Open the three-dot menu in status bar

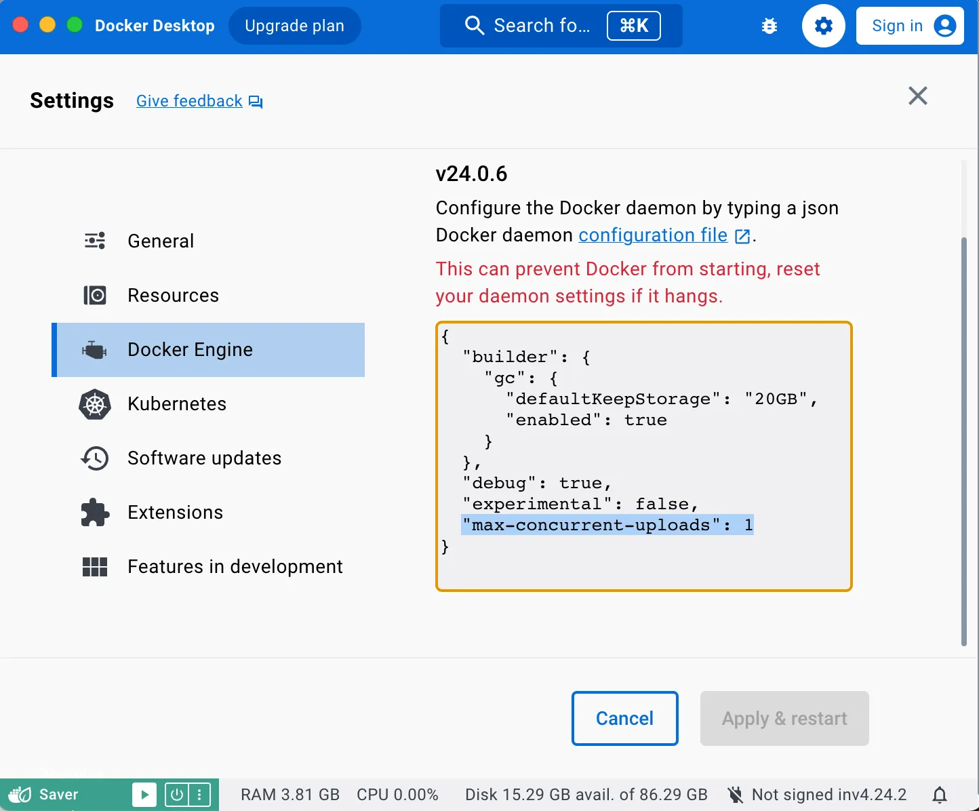(x=199, y=795)
